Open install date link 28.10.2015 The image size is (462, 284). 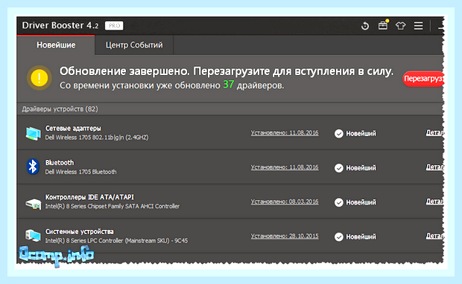(285, 236)
